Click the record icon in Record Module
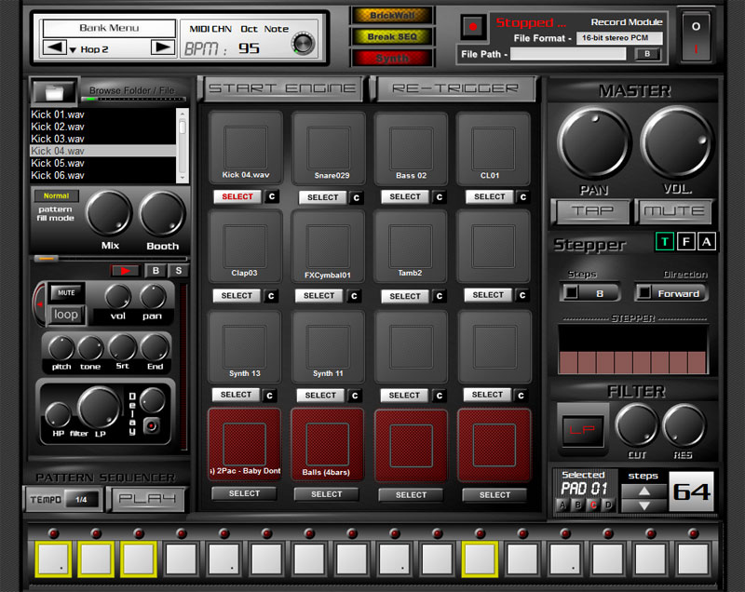Viewport: 745px width, 592px height. click(473, 26)
